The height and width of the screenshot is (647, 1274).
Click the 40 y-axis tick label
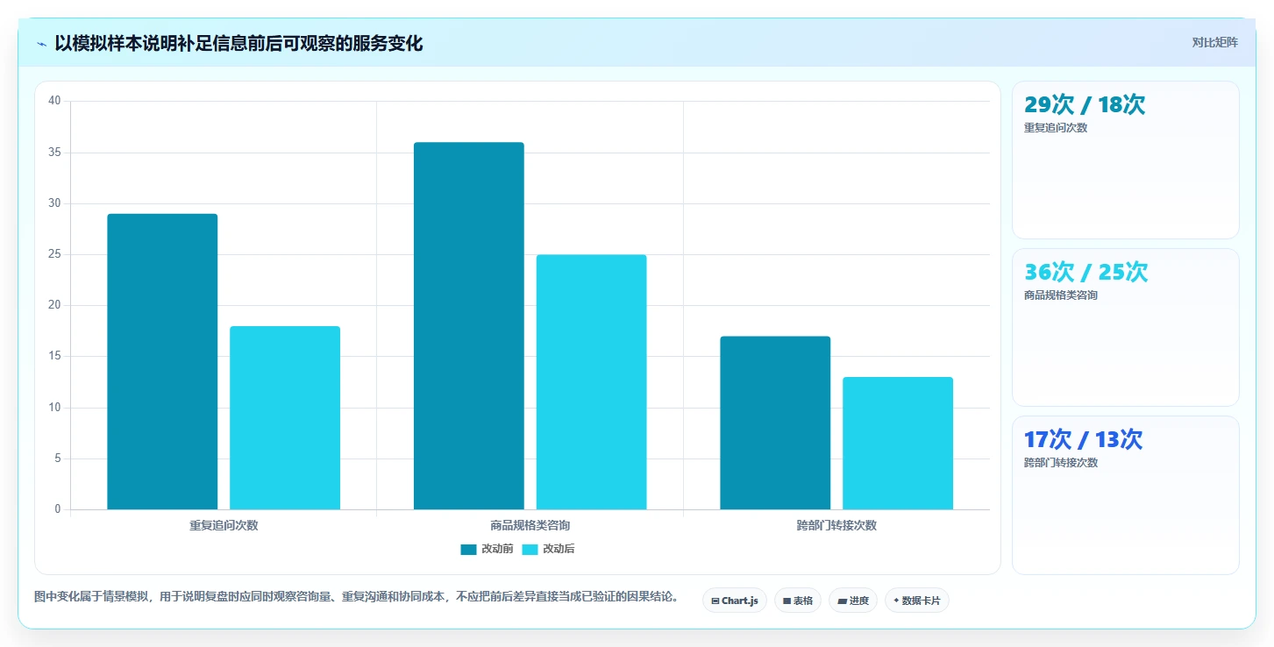(x=54, y=101)
